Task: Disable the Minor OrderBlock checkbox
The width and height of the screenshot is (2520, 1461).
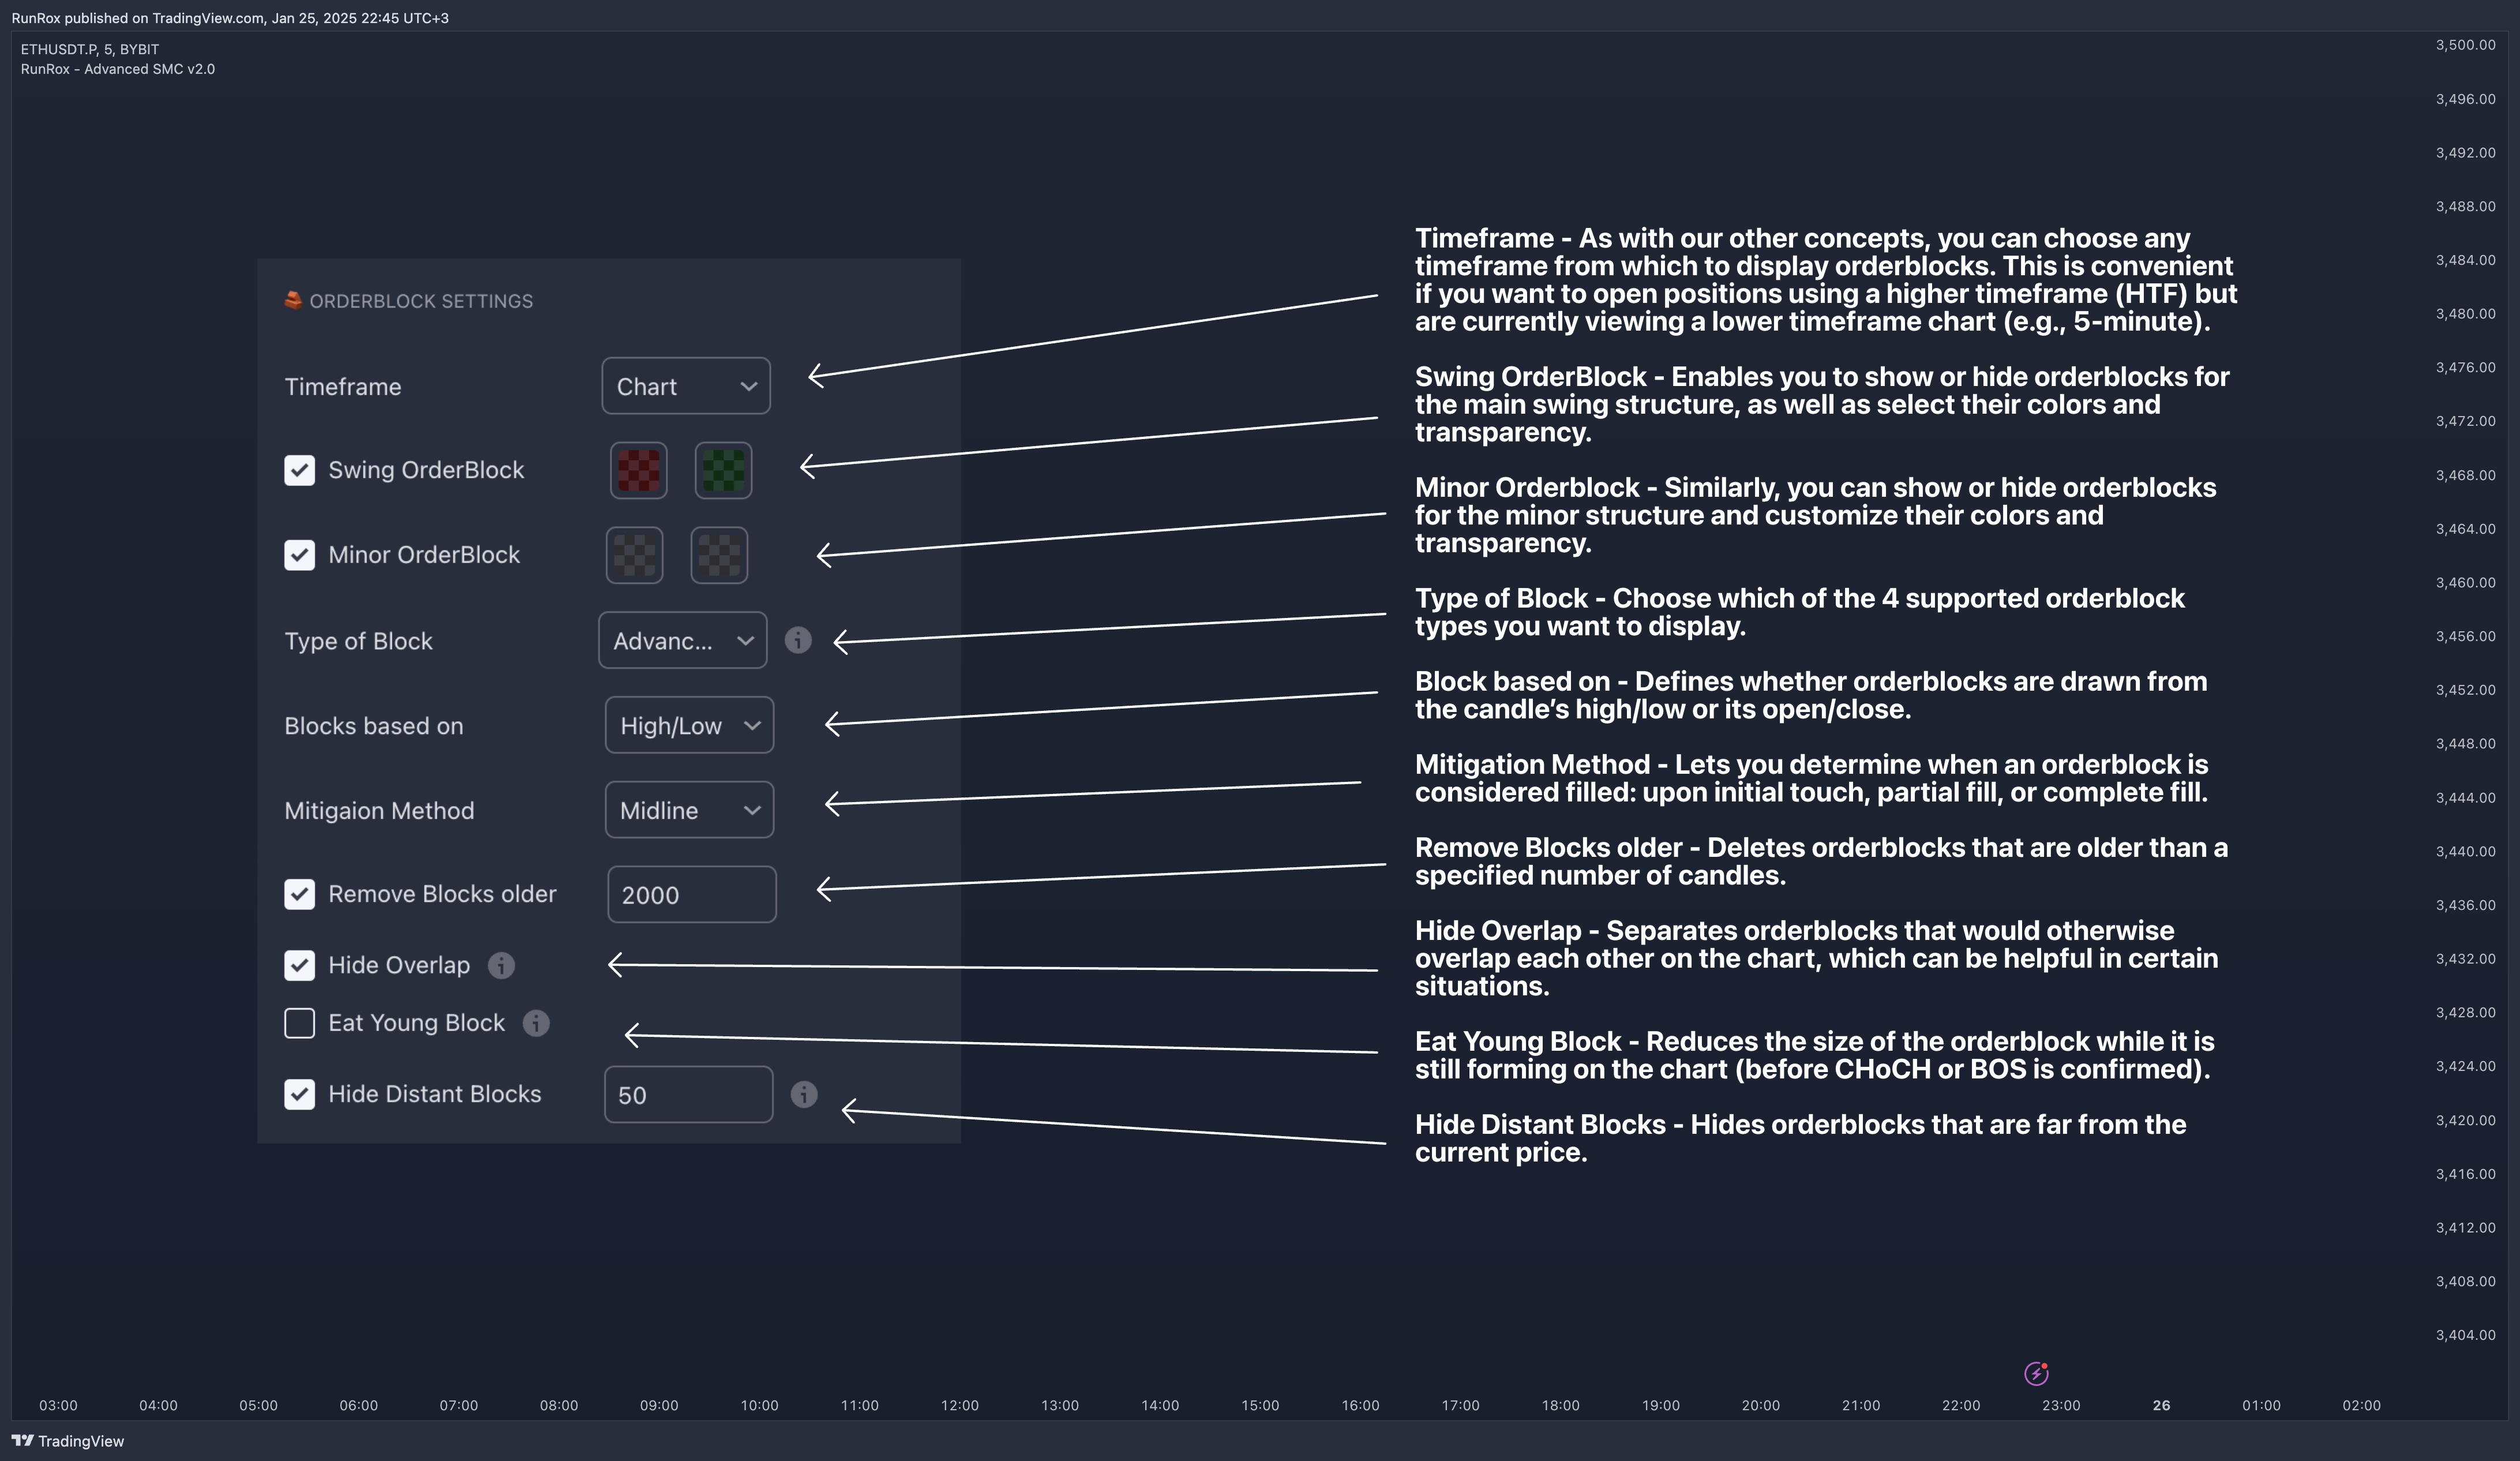Action: coord(299,555)
